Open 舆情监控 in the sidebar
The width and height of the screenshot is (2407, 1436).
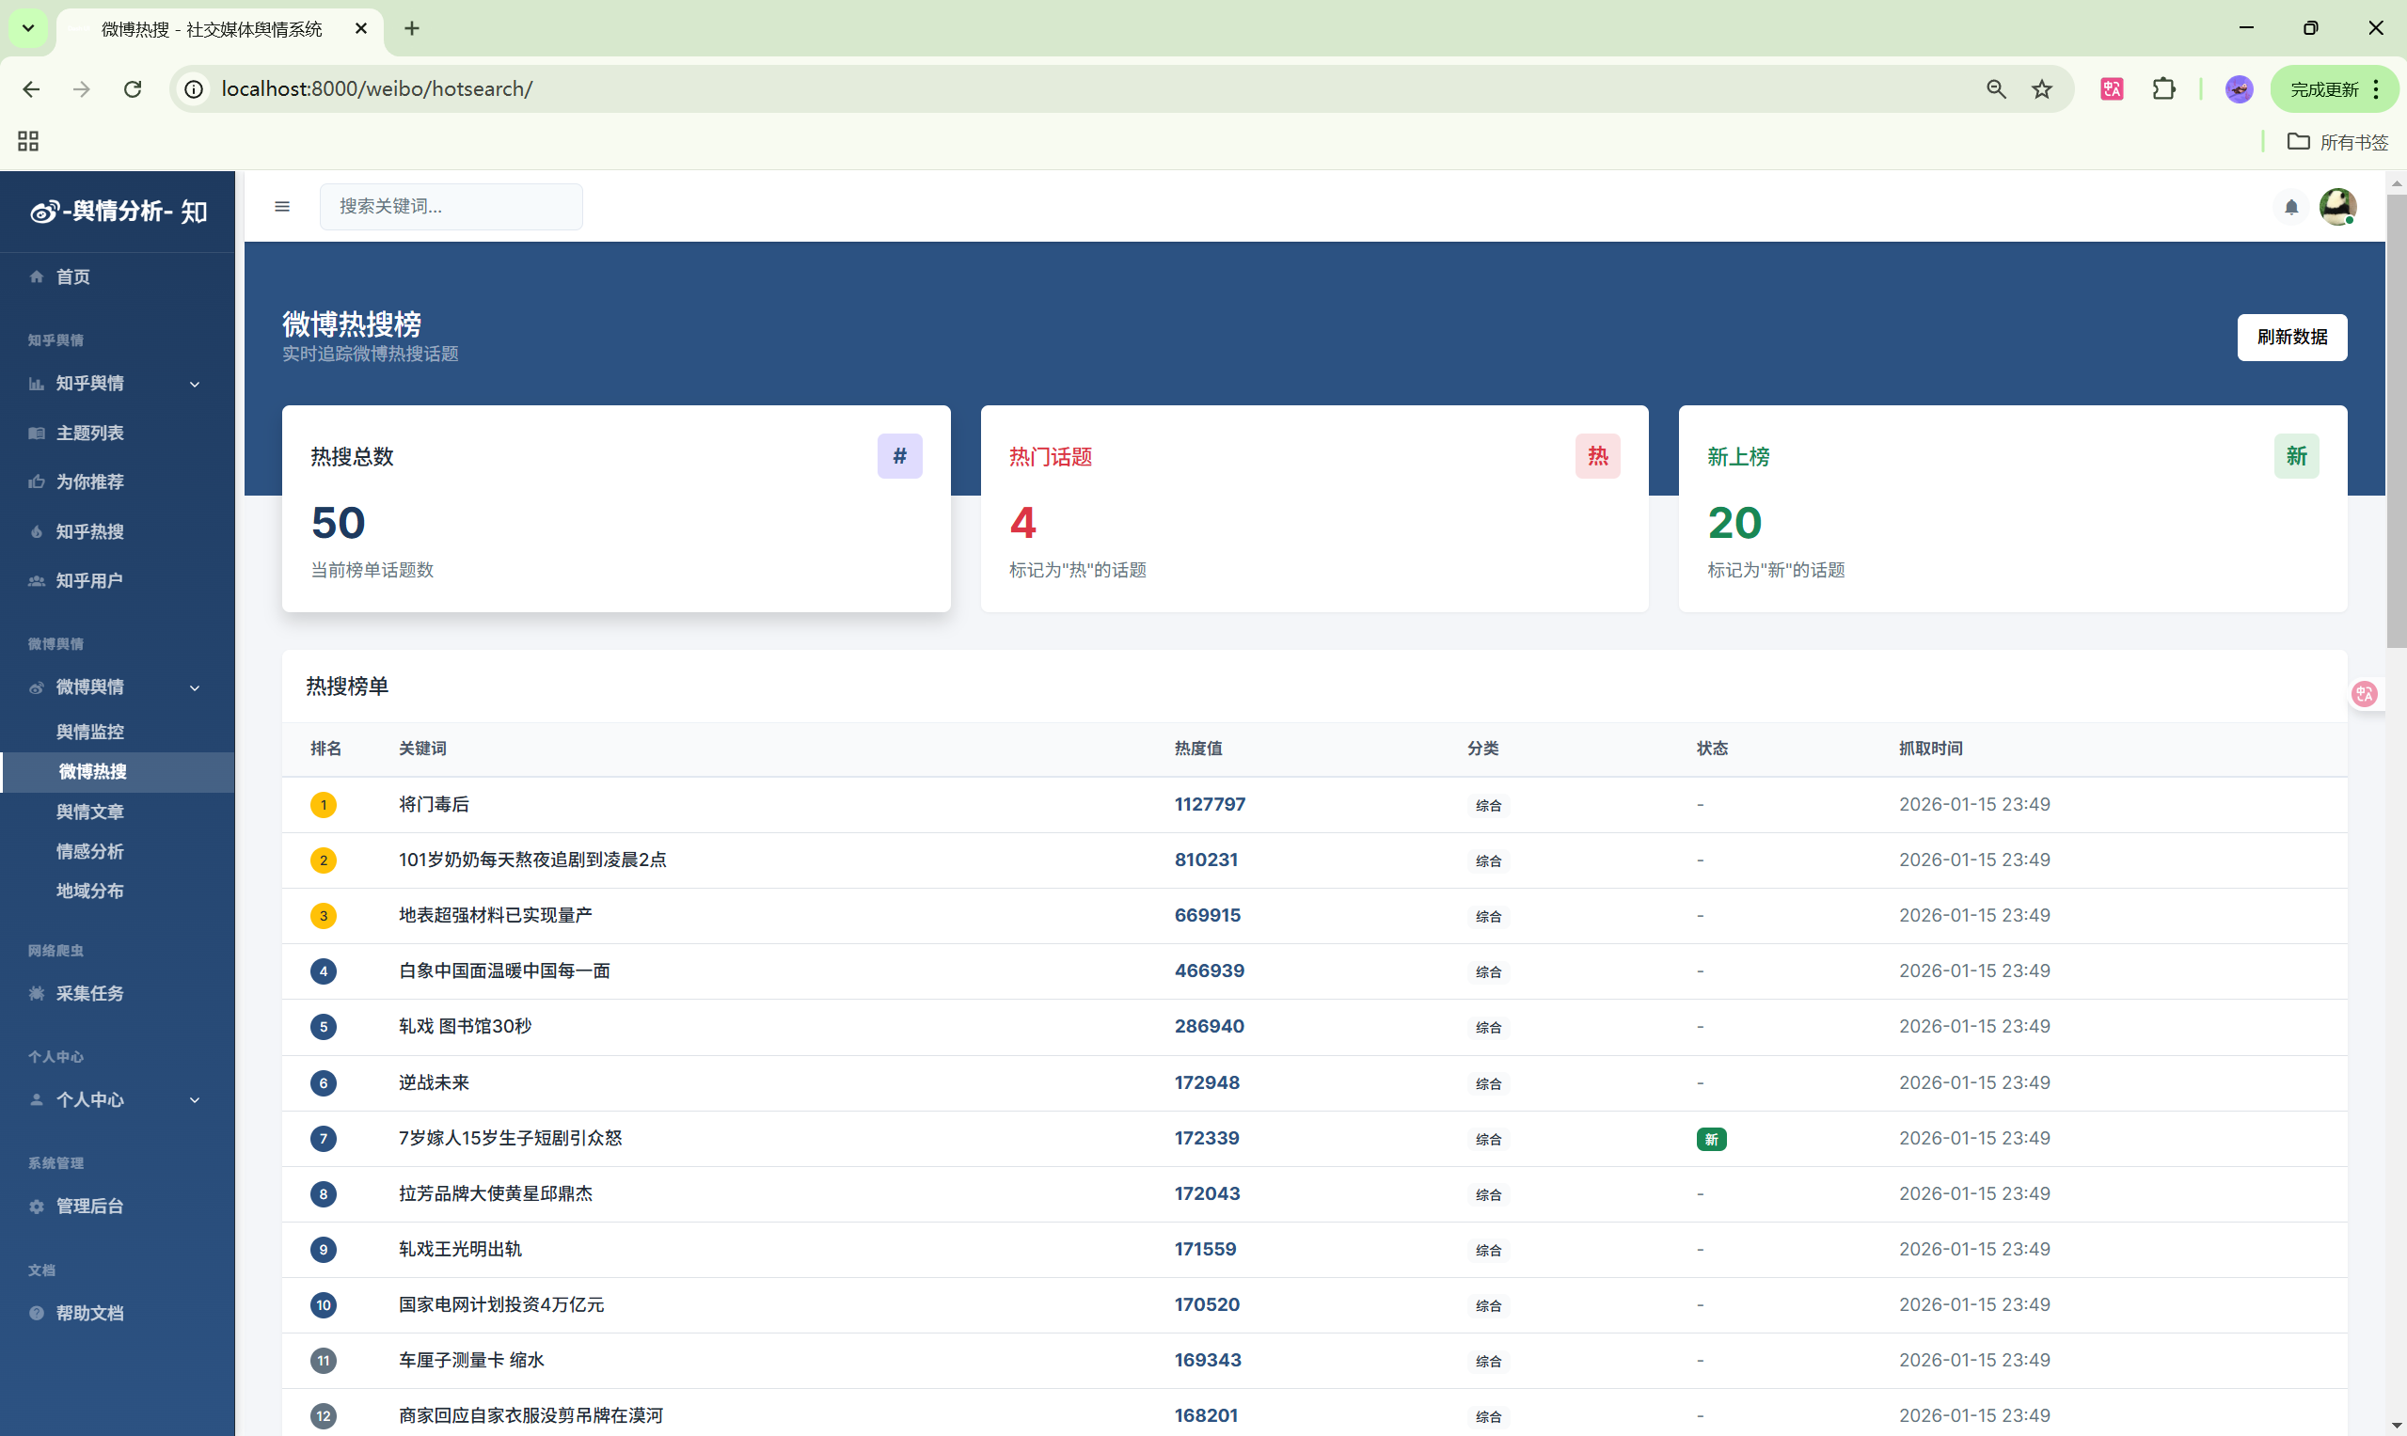click(90, 732)
